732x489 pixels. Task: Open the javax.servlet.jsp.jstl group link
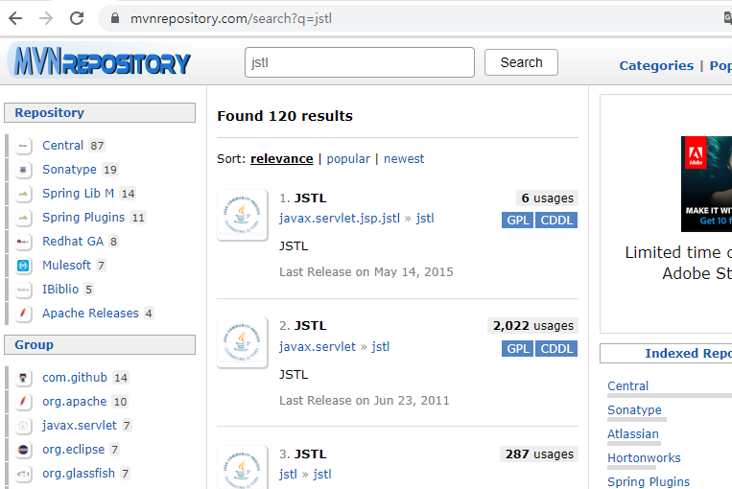click(340, 219)
